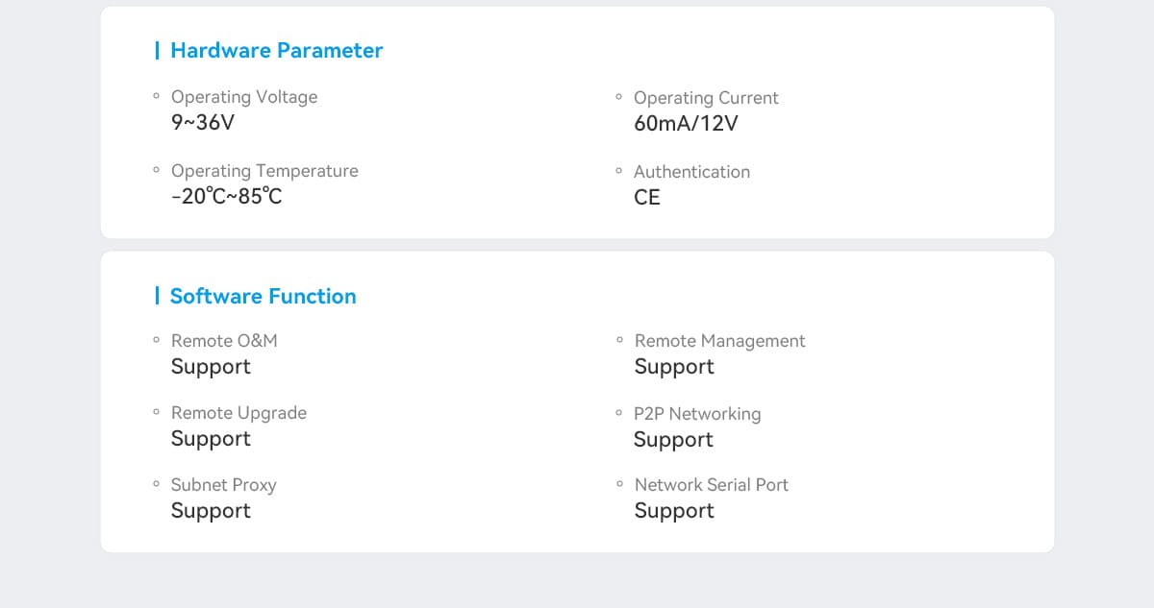Select the 60mA/12V current value
1154x608 pixels.
point(686,124)
